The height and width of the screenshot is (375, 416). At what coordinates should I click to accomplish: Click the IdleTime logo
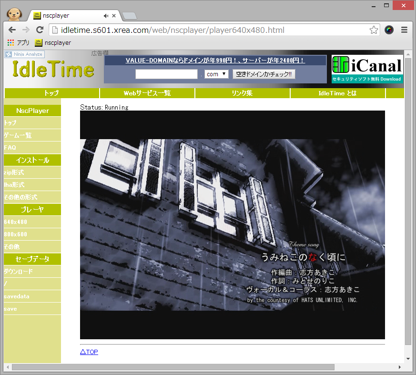pos(53,69)
